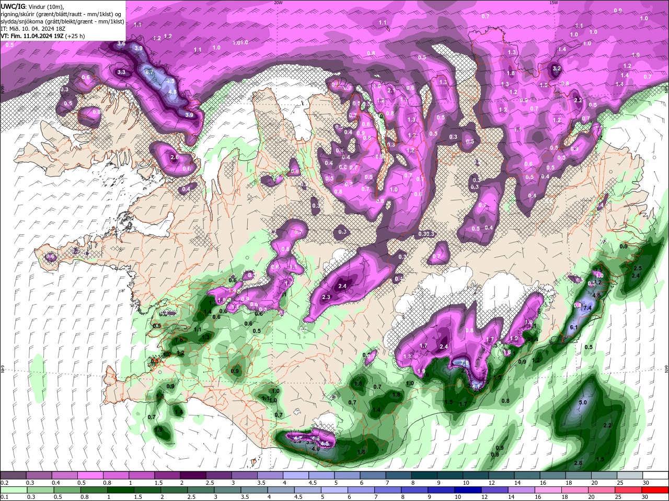Click the violet 14 swatch in bottom legend

[522, 490]
